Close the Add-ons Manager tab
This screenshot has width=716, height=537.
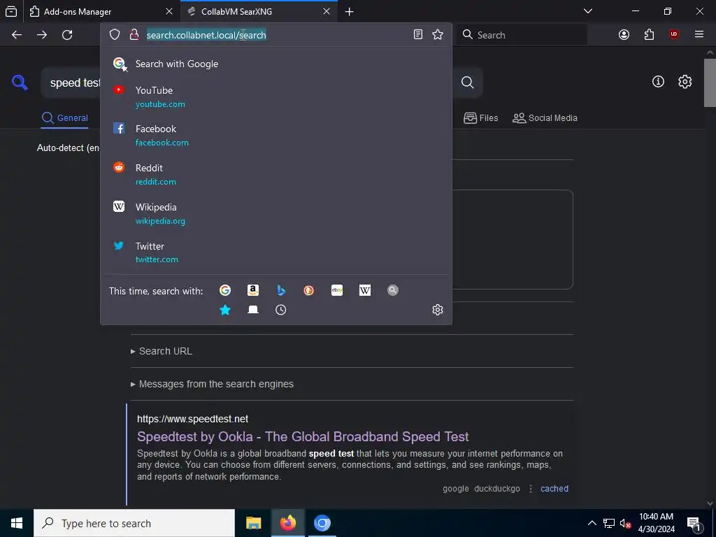[x=169, y=12]
